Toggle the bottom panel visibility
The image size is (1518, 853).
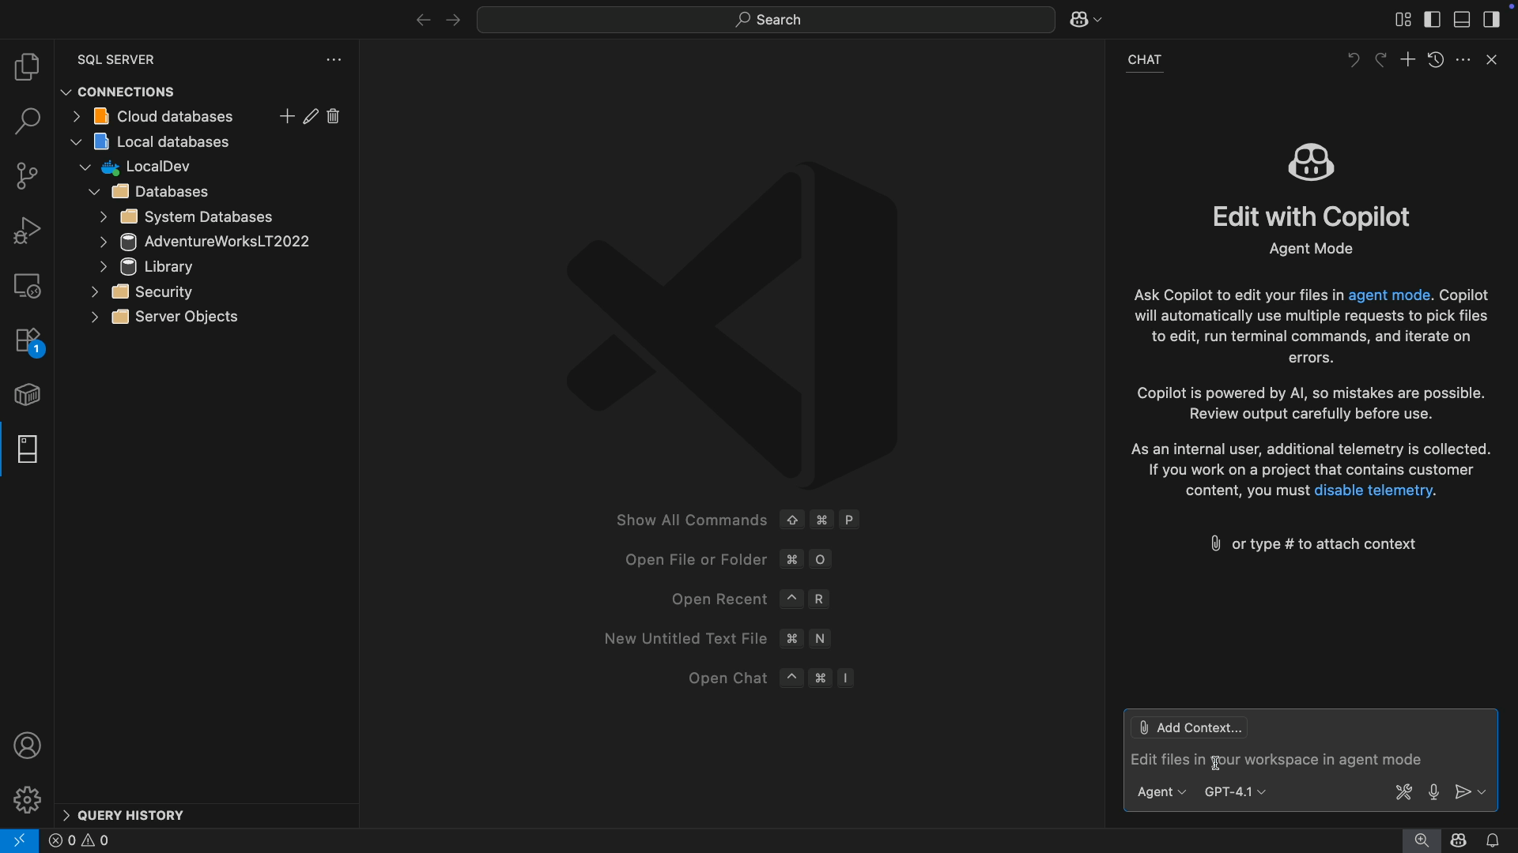coord(1461,19)
